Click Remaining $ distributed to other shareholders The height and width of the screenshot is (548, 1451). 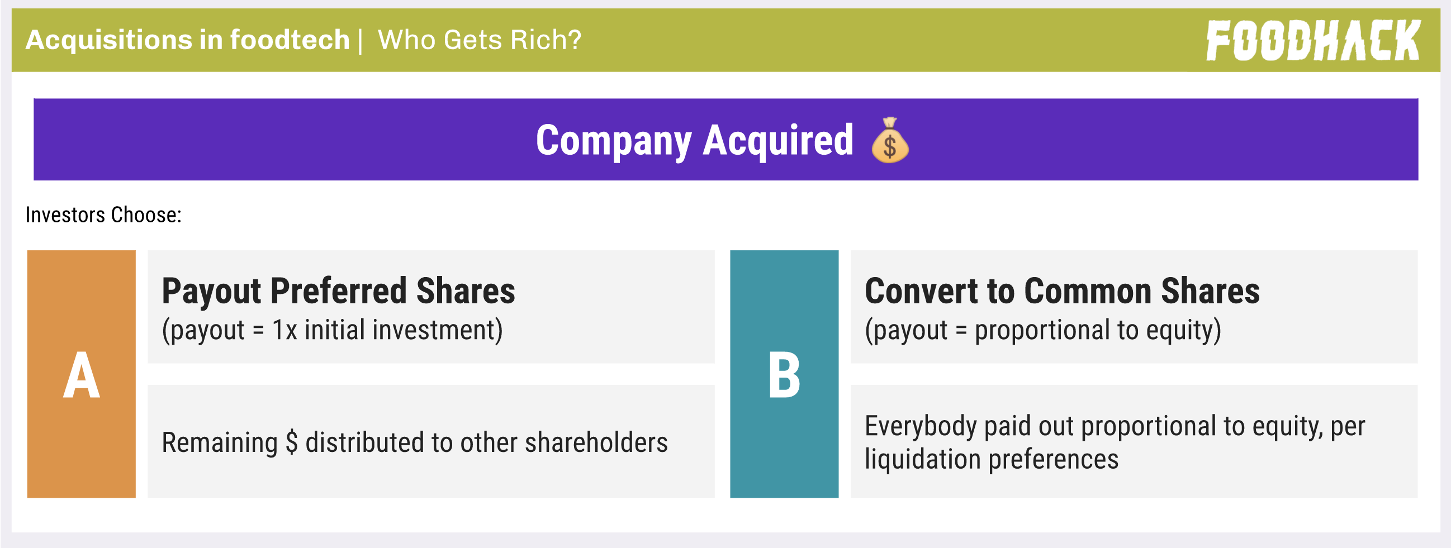tap(415, 442)
